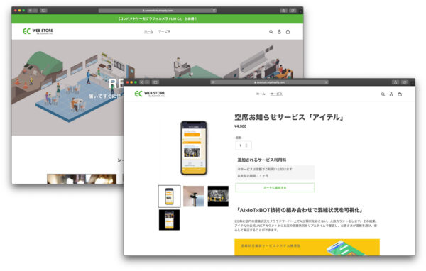
Task: Select the black-and-white crowd photo thumbnail
Action: (218, 197)
